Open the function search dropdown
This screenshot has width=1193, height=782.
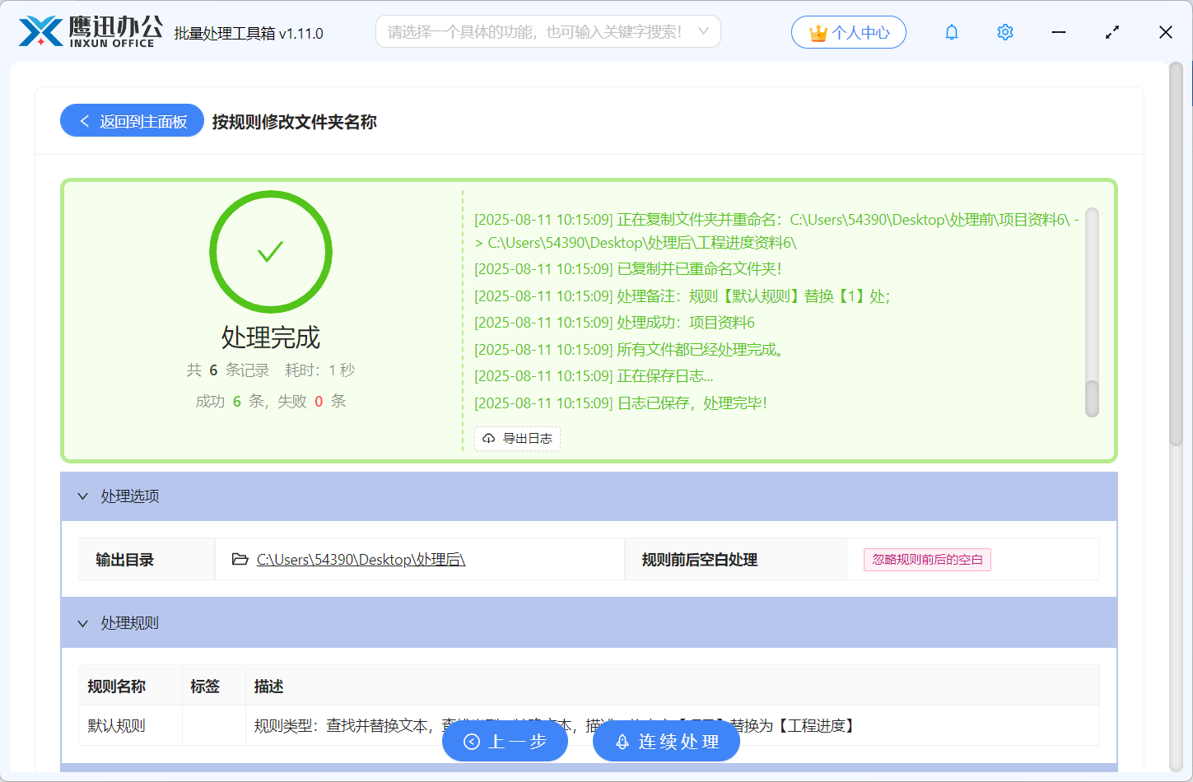[x=548, y=31]
